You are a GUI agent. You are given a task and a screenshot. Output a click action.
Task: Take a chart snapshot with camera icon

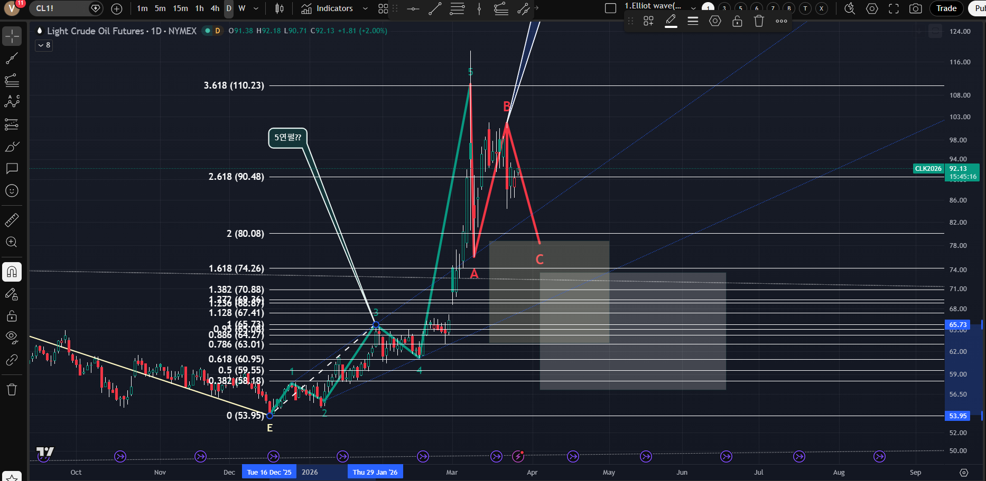[915, 8]
